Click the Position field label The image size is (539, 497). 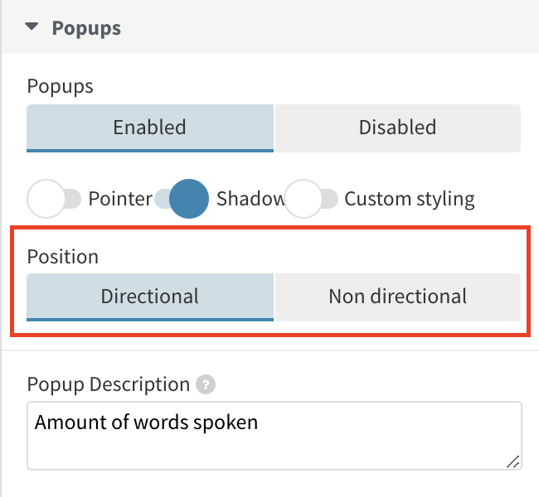pos(62,256)
